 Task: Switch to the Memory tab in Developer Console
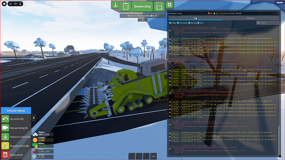[x=250, y=18]
